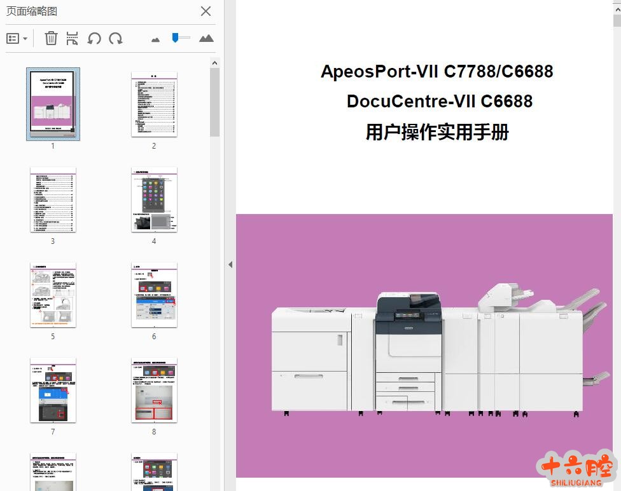This screenshot has width=621, height=491.
Task: Close the page thumbnails panel
Action: pos(206,11)
